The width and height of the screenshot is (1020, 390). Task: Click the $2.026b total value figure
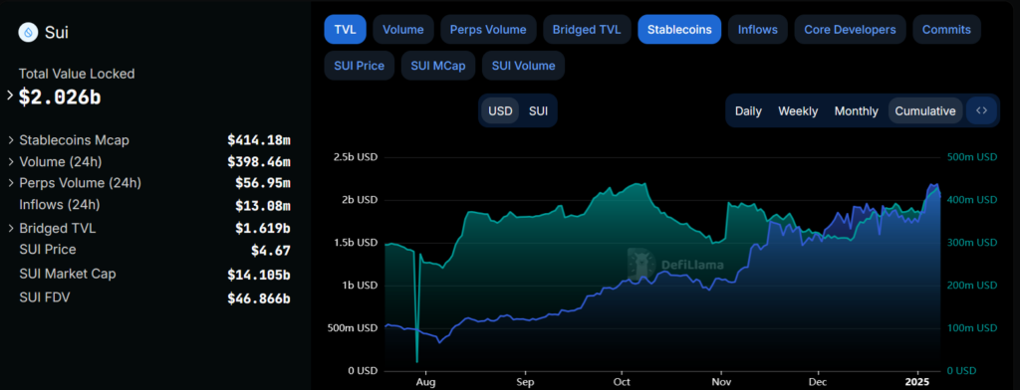pos(59,97)
